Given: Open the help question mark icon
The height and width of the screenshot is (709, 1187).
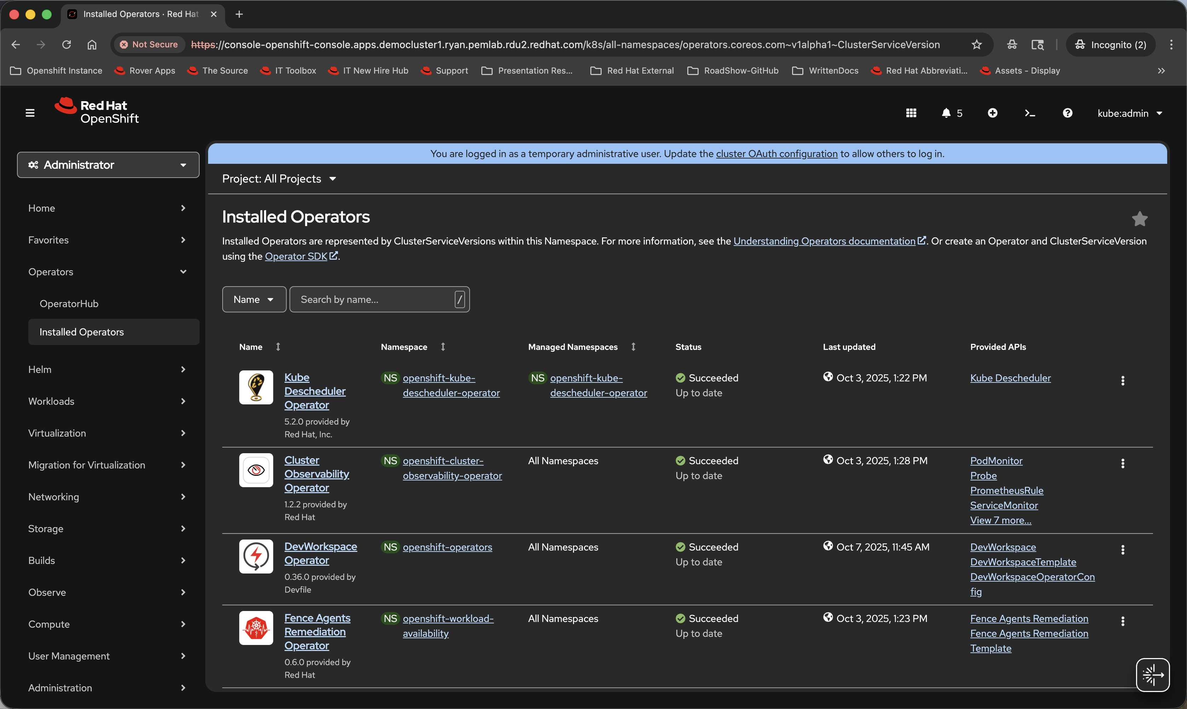Looking at the screenshot, I should coord(1067,113).
